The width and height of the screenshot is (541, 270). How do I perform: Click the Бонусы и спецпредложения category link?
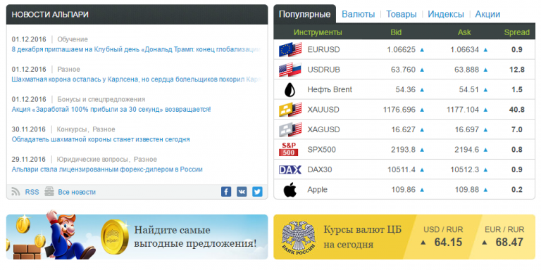click(x=101, y=100)
